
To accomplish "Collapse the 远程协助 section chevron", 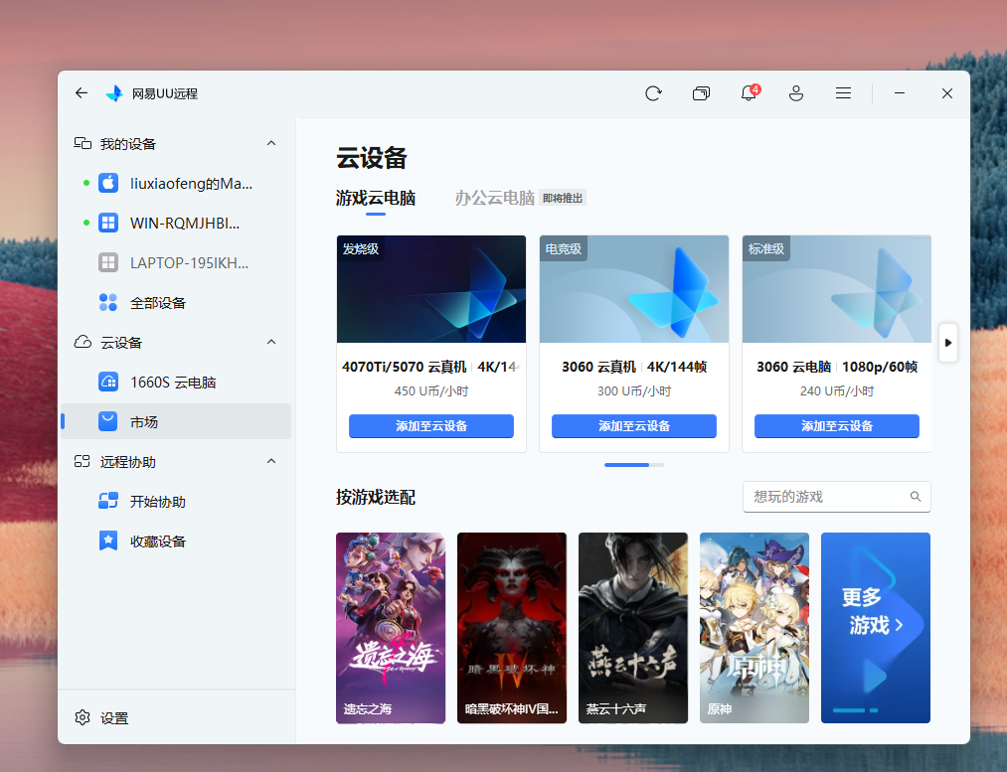I will pyautogui.click(x=271, y=461).
